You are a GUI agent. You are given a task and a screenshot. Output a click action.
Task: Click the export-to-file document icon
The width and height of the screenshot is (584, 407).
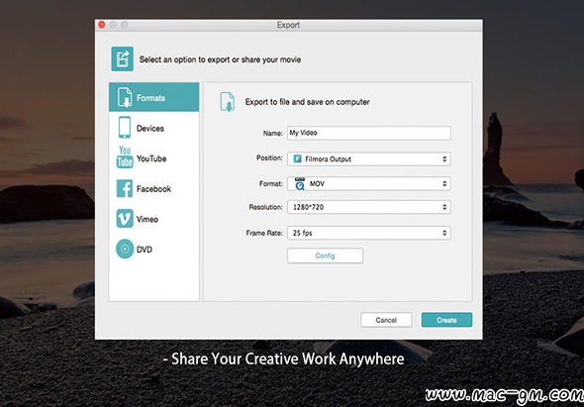click(228, 102)
